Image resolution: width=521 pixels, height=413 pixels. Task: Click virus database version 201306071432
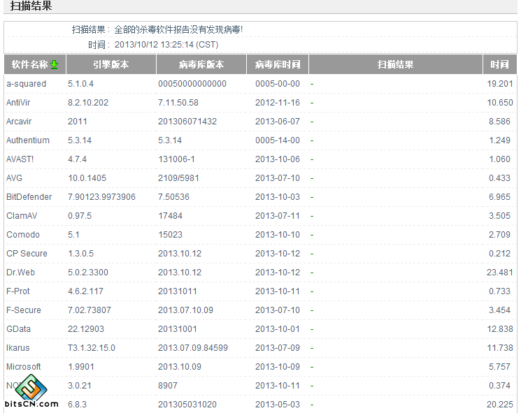click(187, 122)
